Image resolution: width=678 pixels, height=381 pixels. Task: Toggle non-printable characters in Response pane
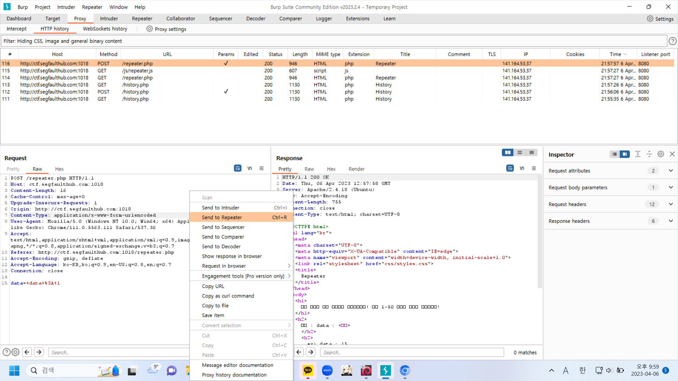pos(522,168)
